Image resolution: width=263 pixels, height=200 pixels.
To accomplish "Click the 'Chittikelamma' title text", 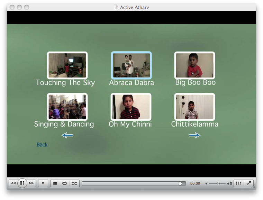I will [195, 124].
